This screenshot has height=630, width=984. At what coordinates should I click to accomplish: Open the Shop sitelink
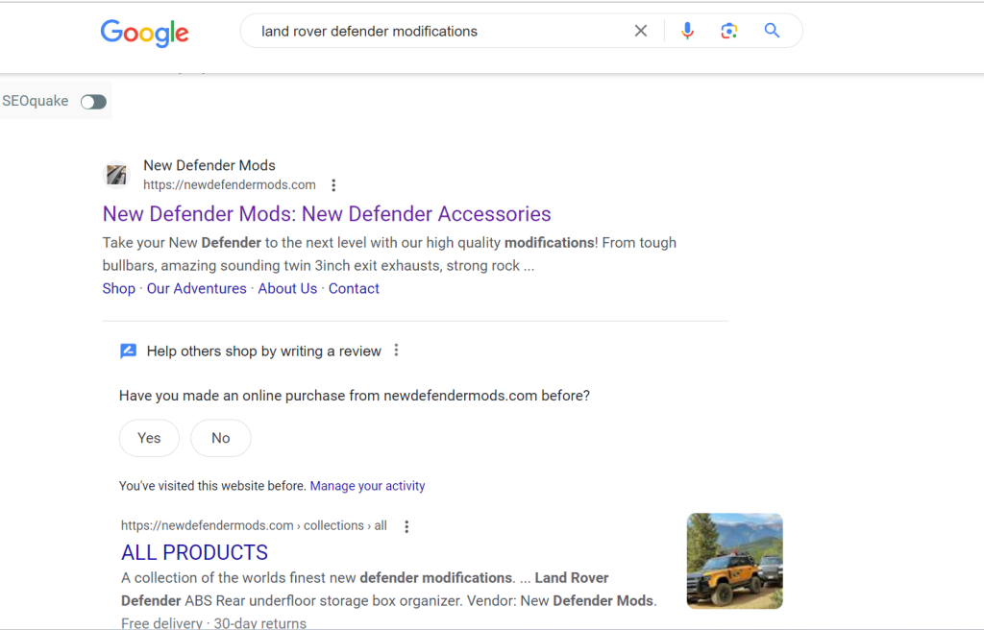pyautogui.click(x=119, y=288)
